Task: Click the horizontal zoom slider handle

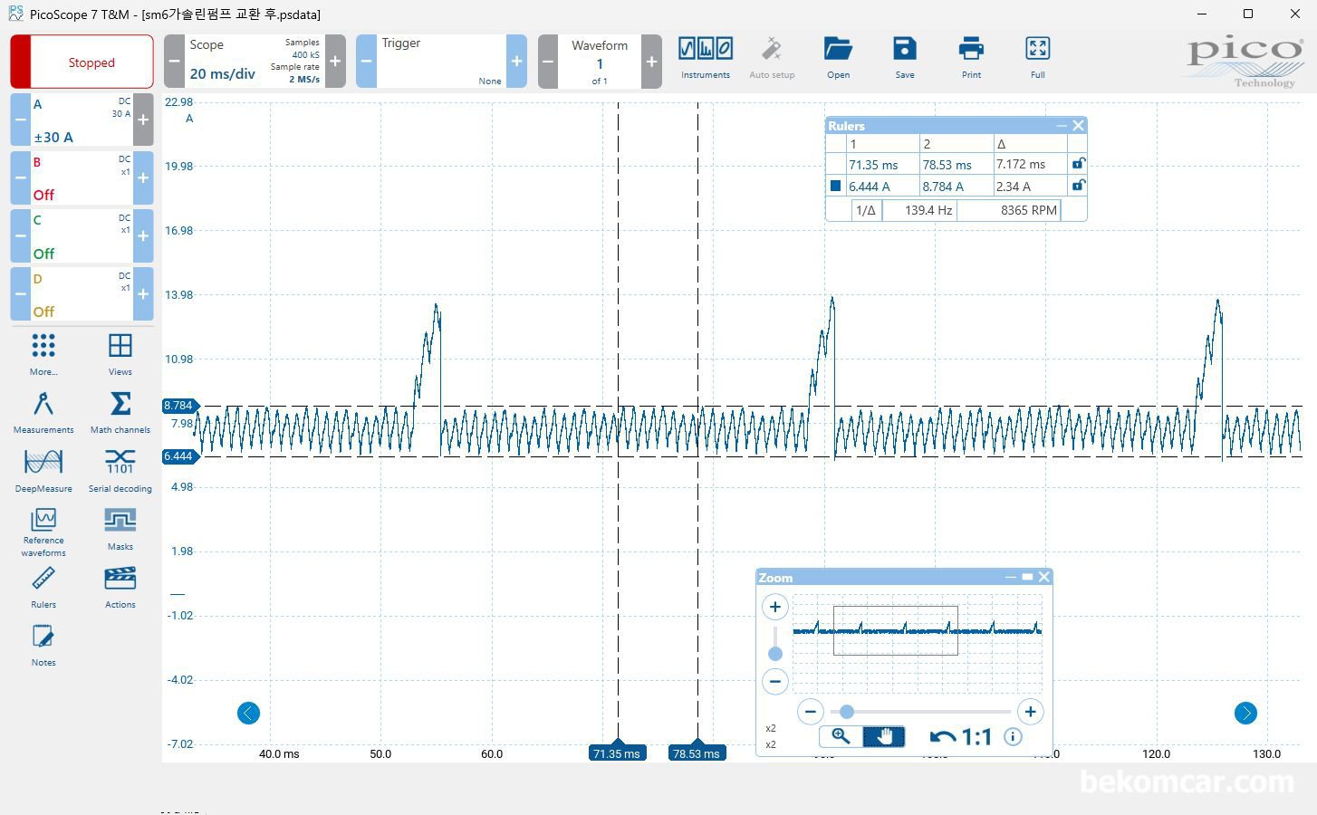Action: 846,712
